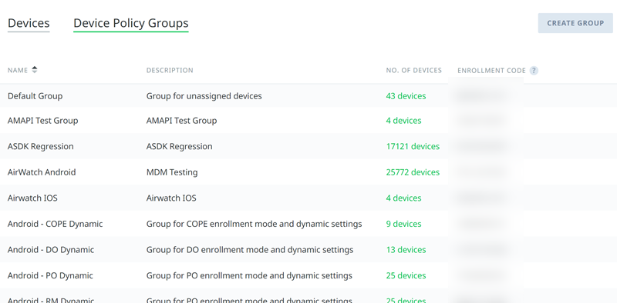
Task: Open the 43 devices link for Default Group
Action: (x=406, y=96)
